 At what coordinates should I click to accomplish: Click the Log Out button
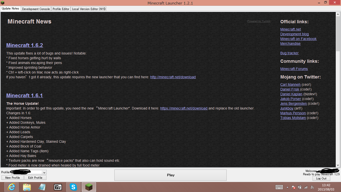tap(321, 178)
